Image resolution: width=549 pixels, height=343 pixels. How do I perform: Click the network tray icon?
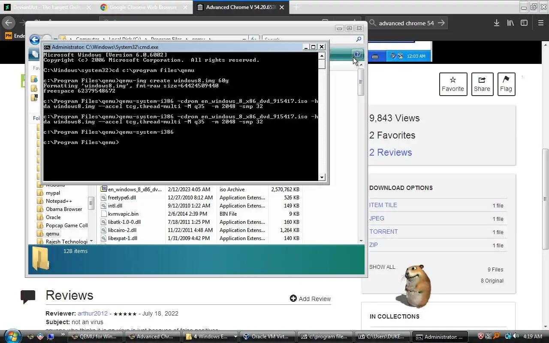coord(508,337)
